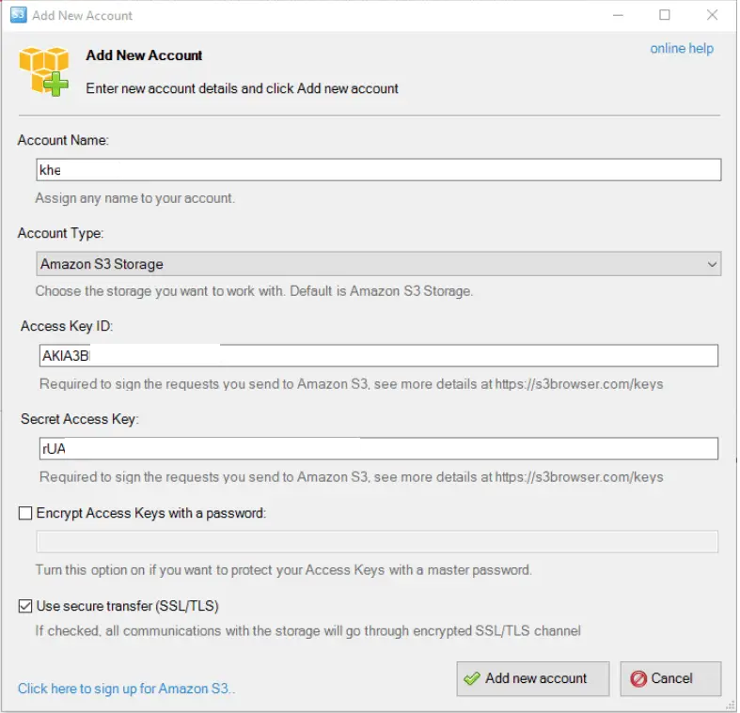Screen dimensions: 740x713
Task: Click the red Cancel prohibition icon
Action: pos(639,679)
